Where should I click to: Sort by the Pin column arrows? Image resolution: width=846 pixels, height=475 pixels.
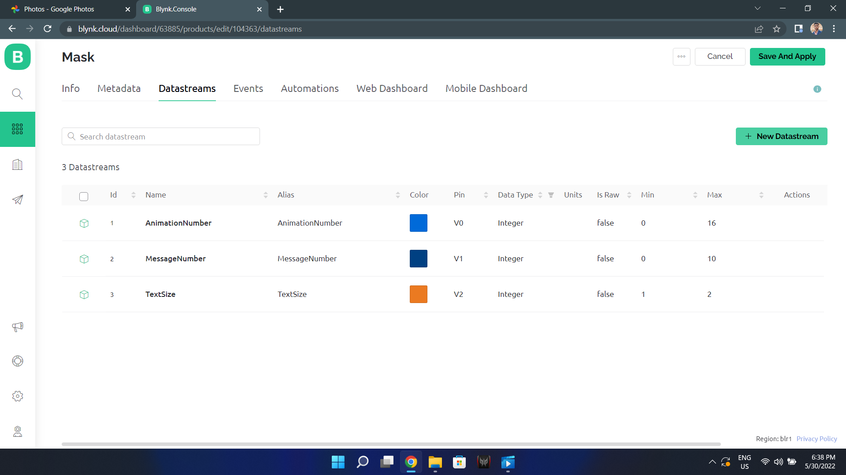(486, 195)
